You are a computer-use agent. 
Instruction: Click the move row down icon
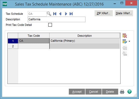click(x=125, y=54)
